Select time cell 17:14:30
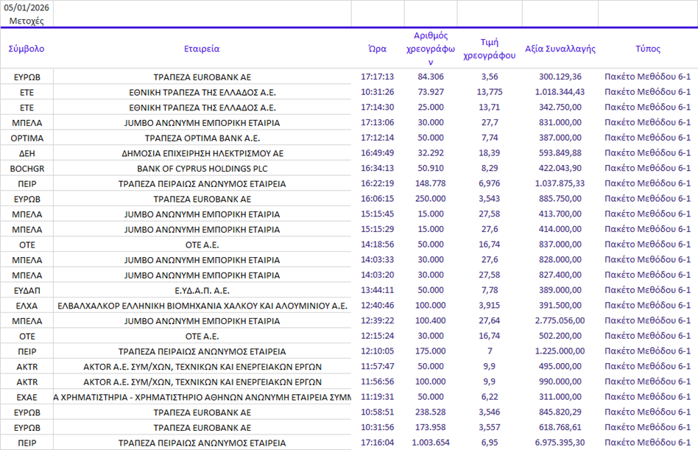 click(378, 108)
